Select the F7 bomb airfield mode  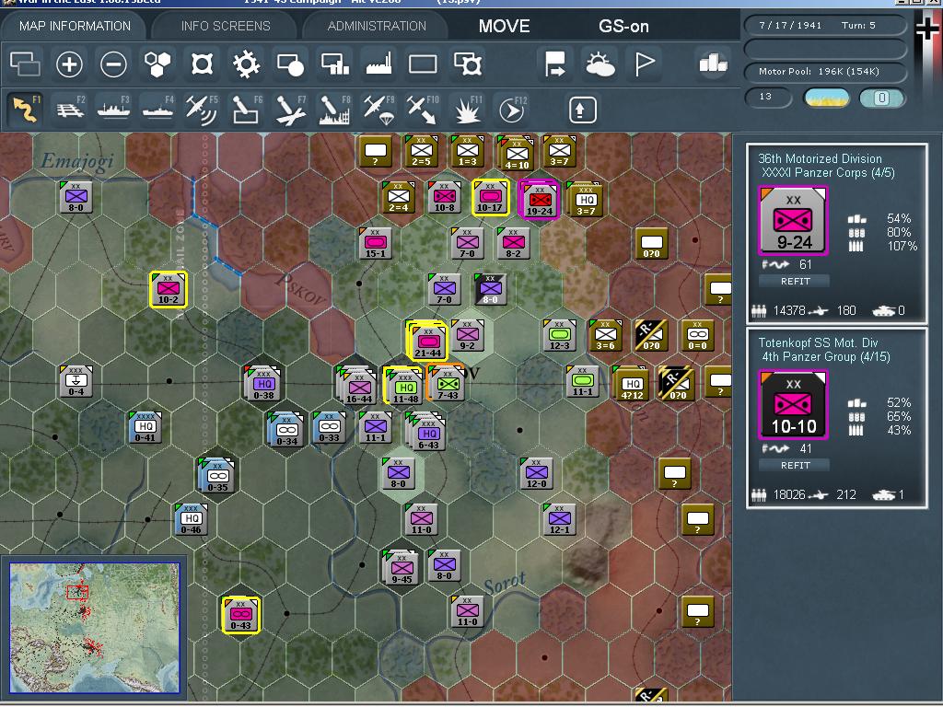pyautogui.click(x=290, y=110)
